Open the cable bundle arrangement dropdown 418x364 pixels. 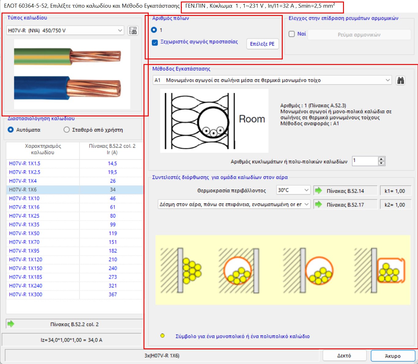[306, 204]
